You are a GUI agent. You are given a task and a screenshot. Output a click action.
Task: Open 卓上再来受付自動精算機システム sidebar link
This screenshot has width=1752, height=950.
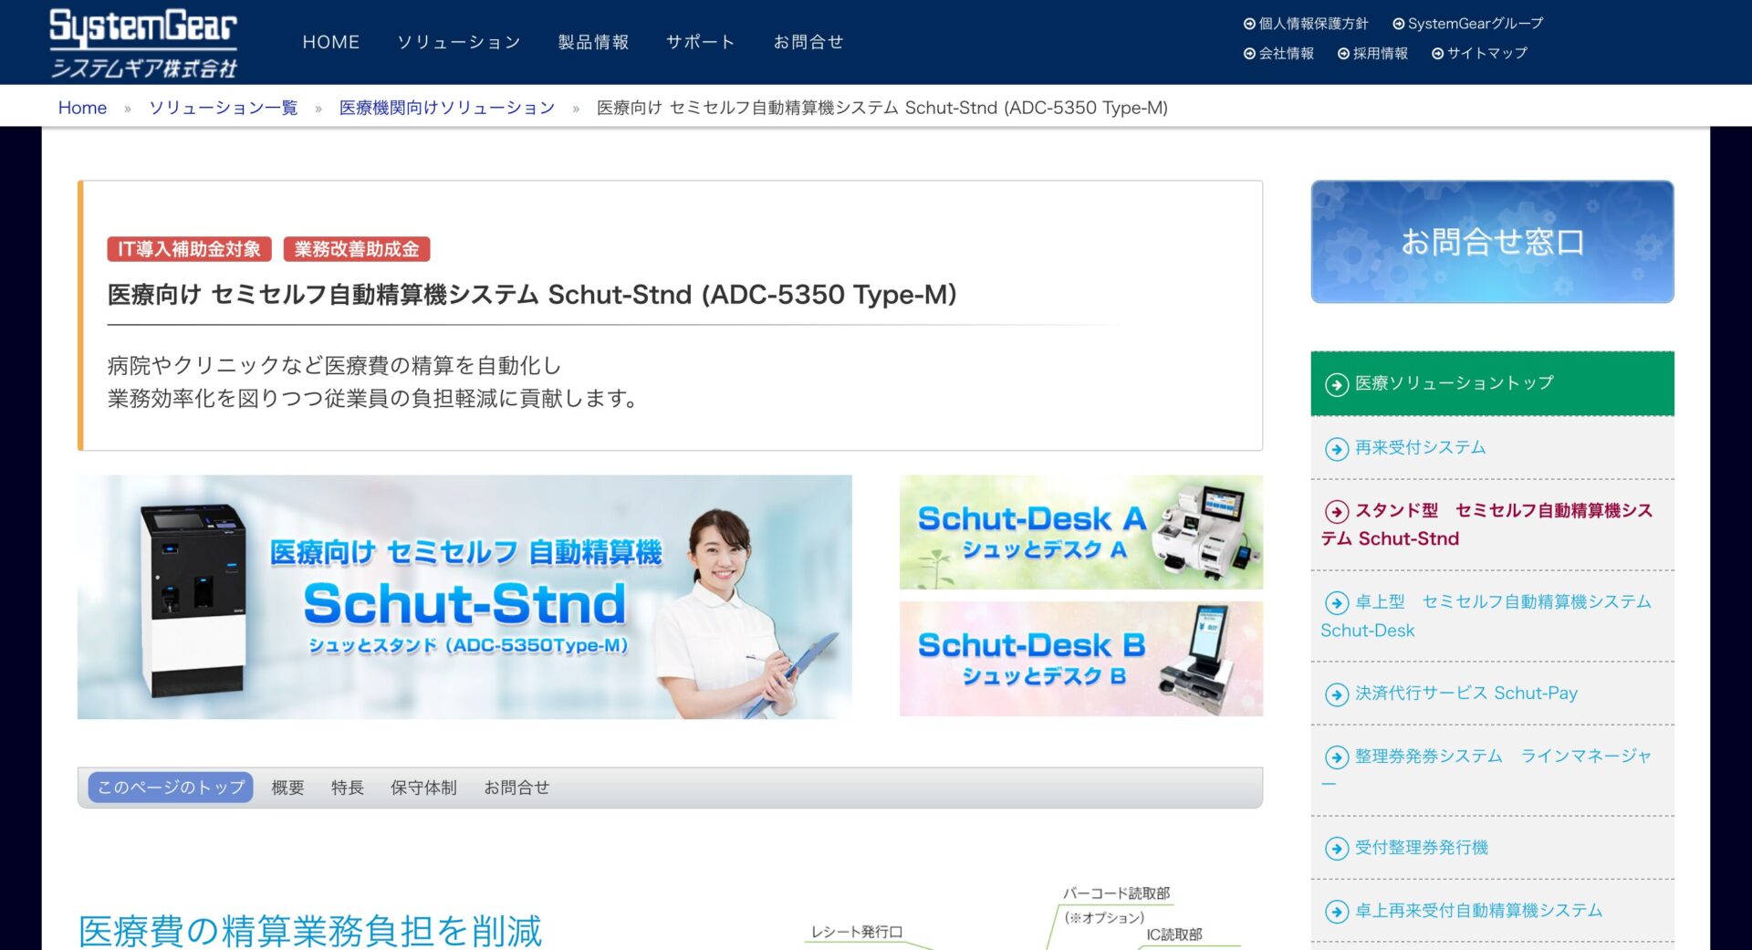1492,911
